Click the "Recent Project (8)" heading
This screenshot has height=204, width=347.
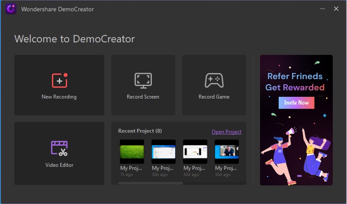click(140, 131)
